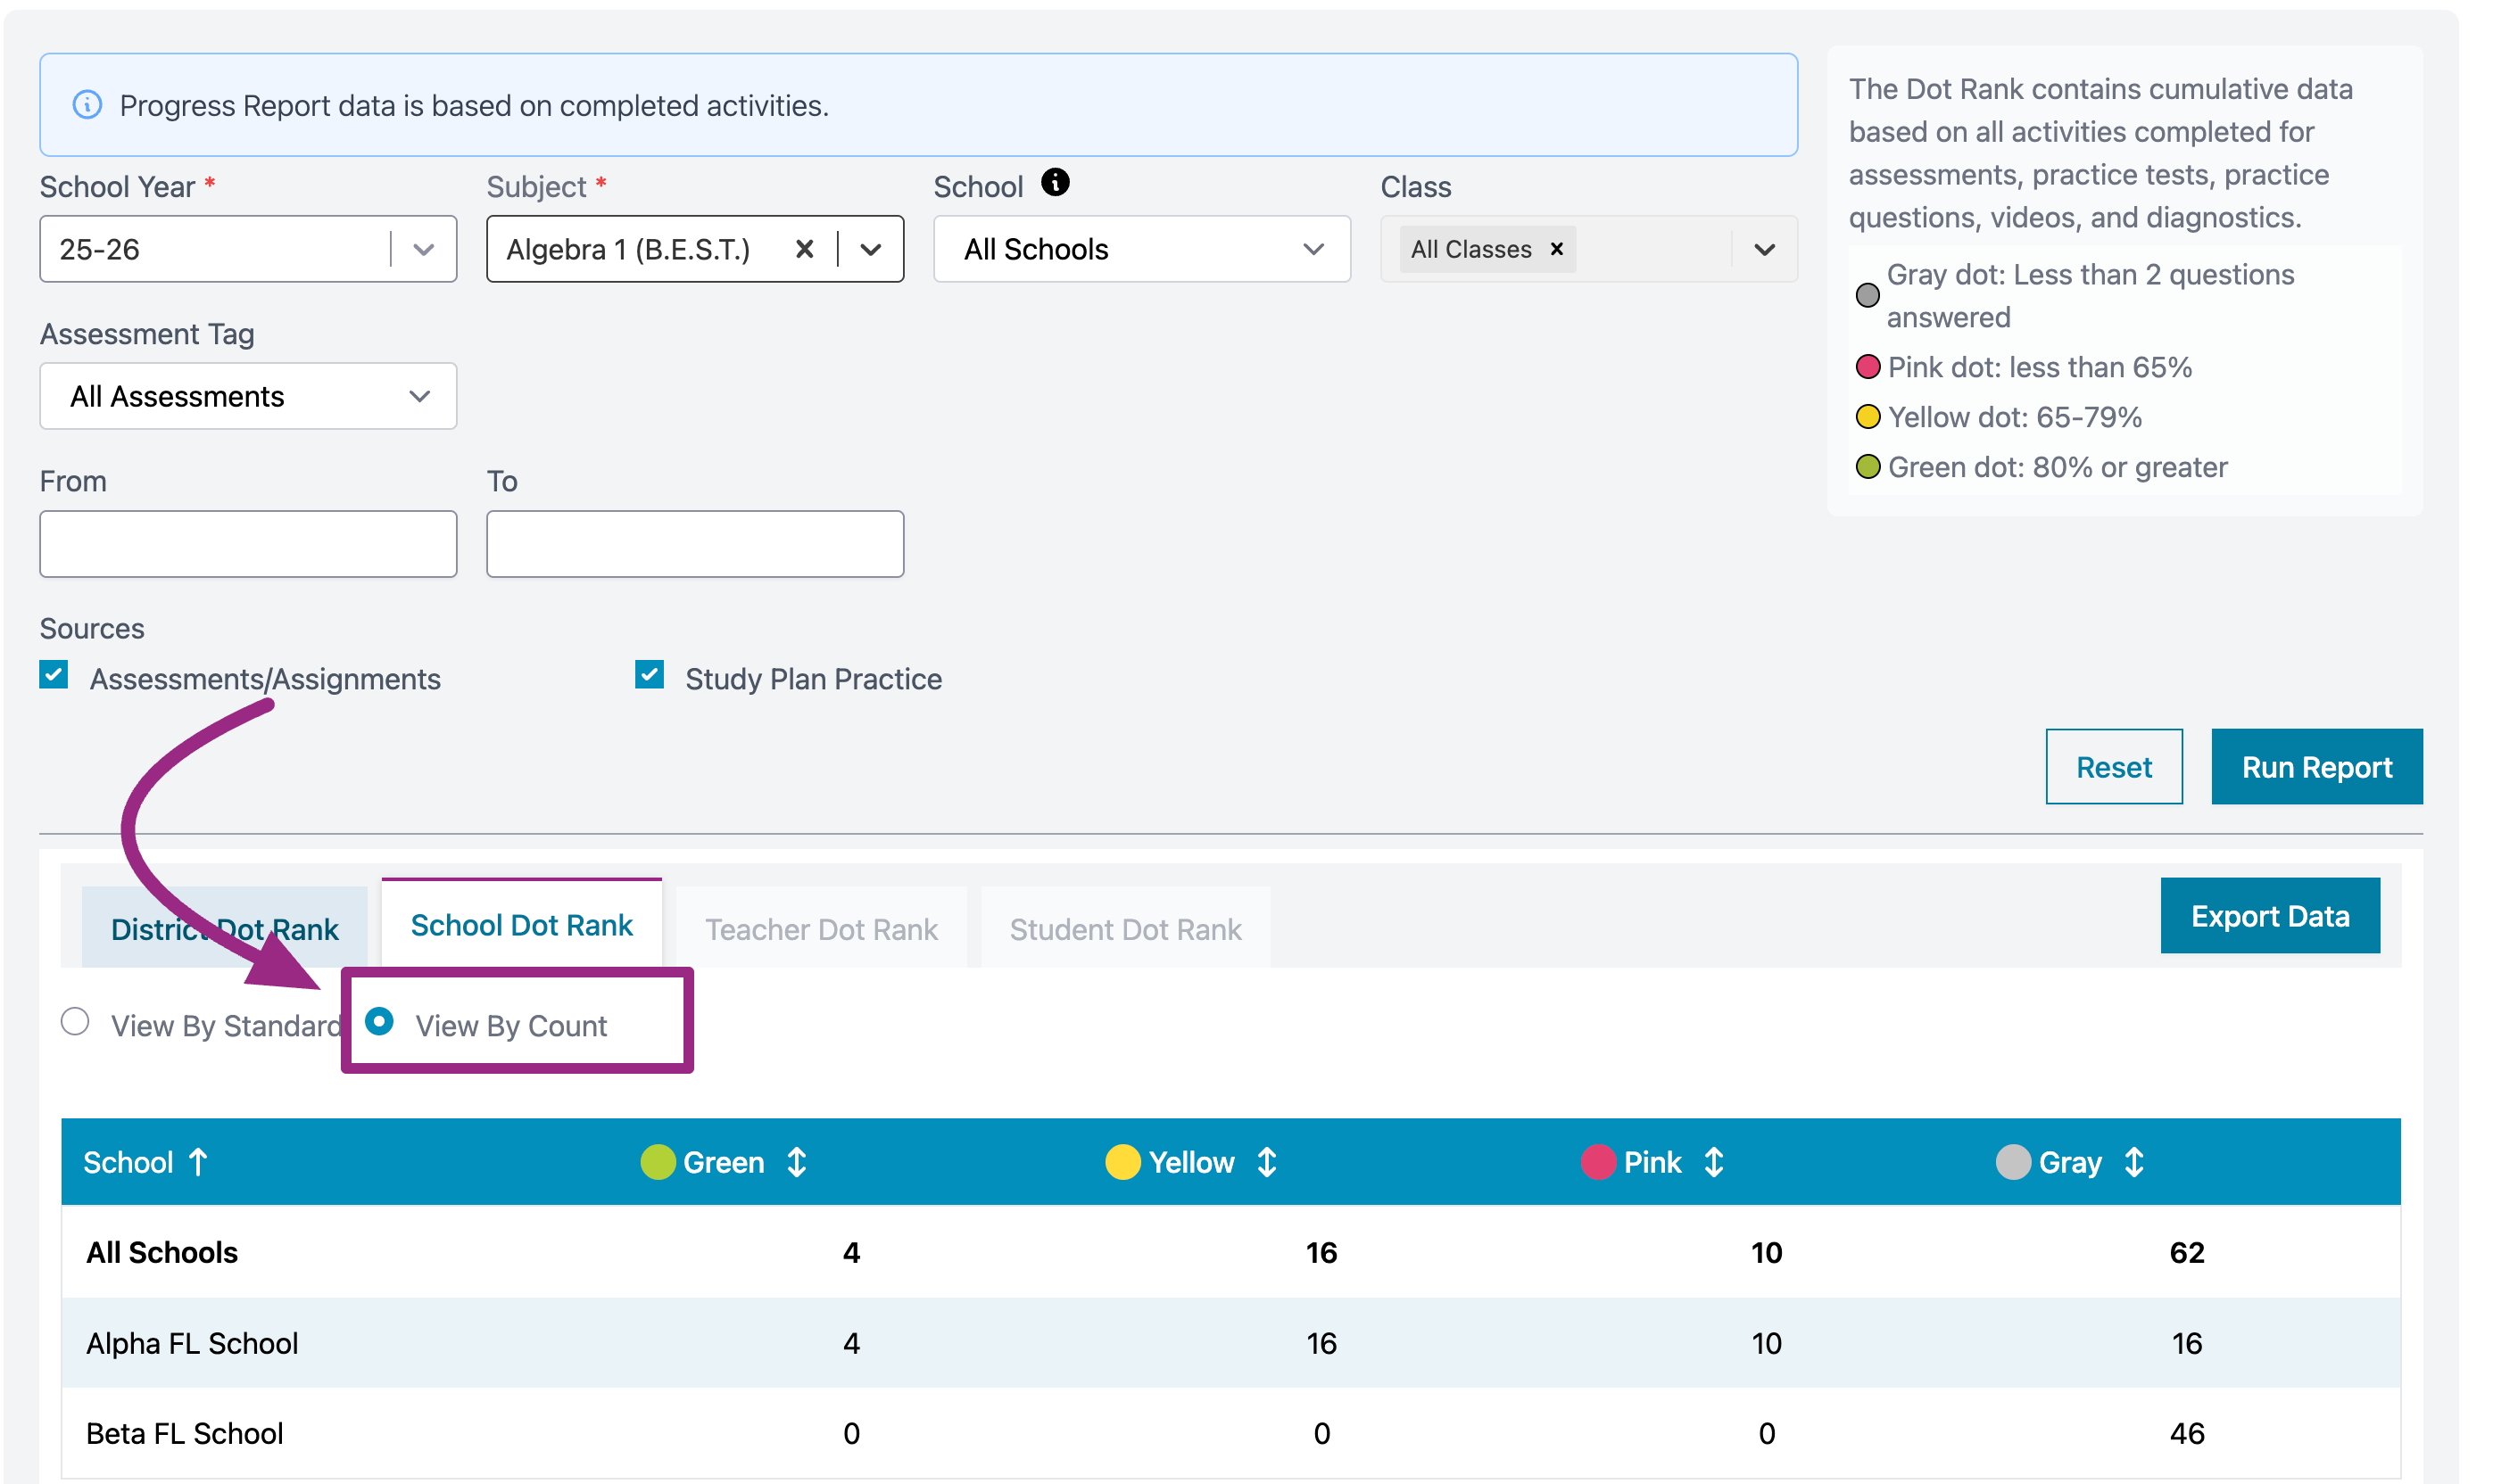2493x1484 pixels.
Task: Remove the All Classes tag
Action: tap(1557, 249)
